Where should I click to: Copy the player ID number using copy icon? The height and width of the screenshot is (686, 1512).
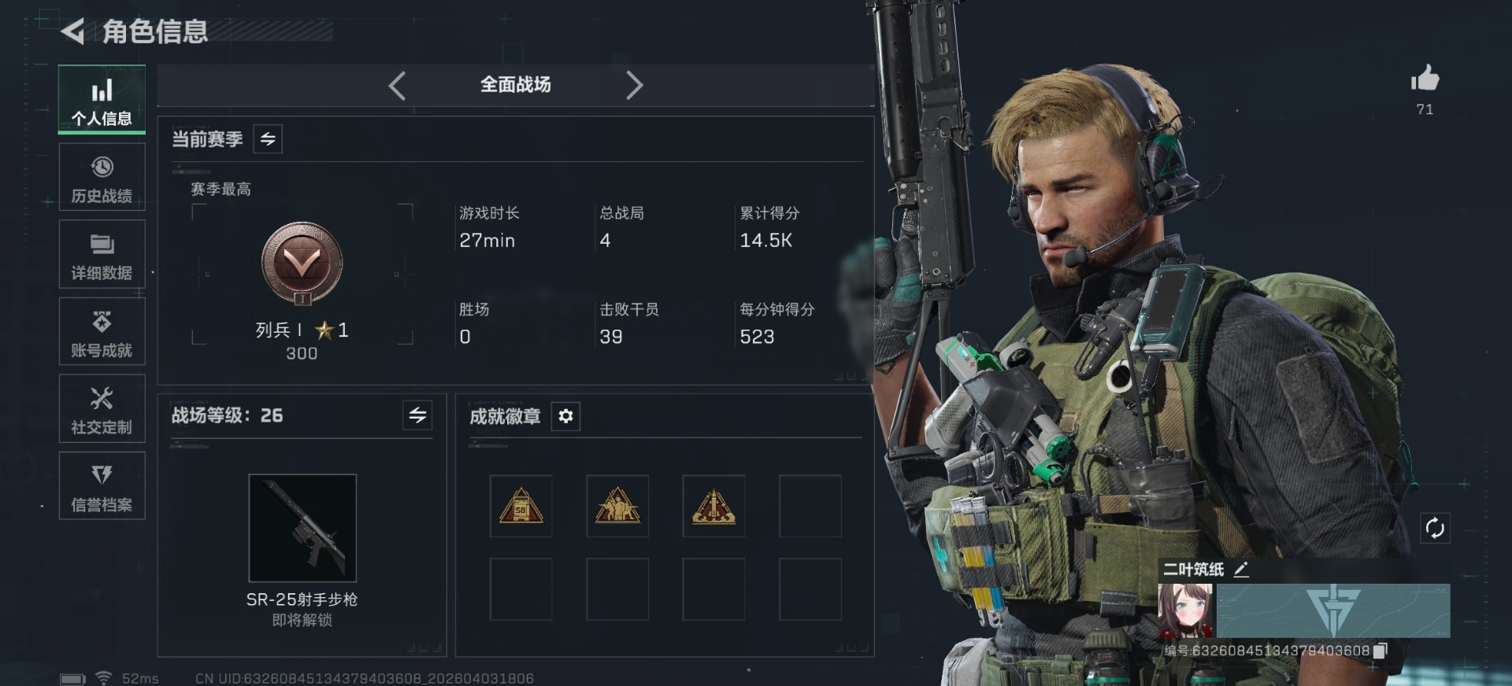tap(1380, 651)
